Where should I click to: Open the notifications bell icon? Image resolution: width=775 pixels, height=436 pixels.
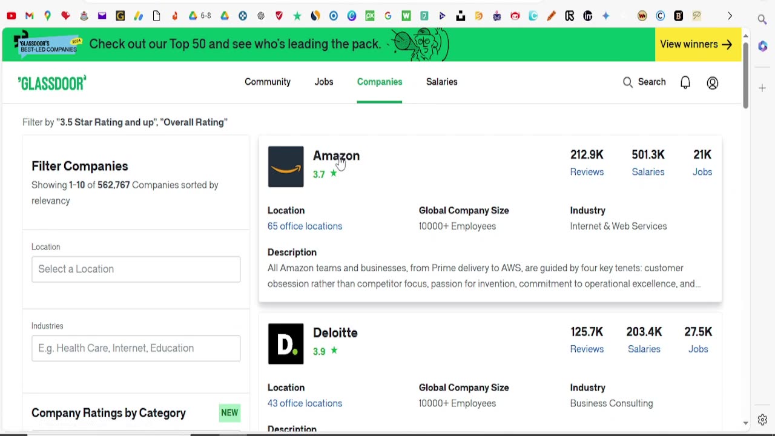click(x=685, y=82)
